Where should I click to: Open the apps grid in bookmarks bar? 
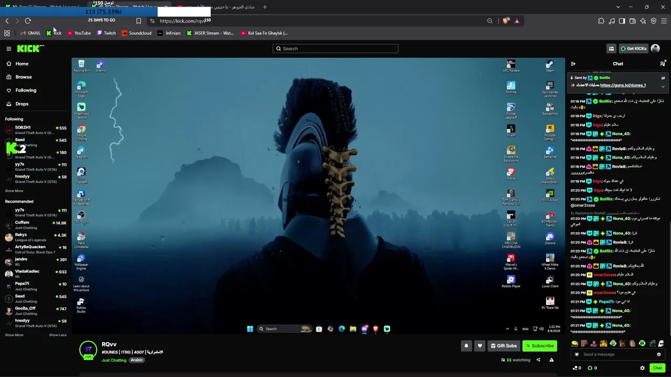coord(7,33)
